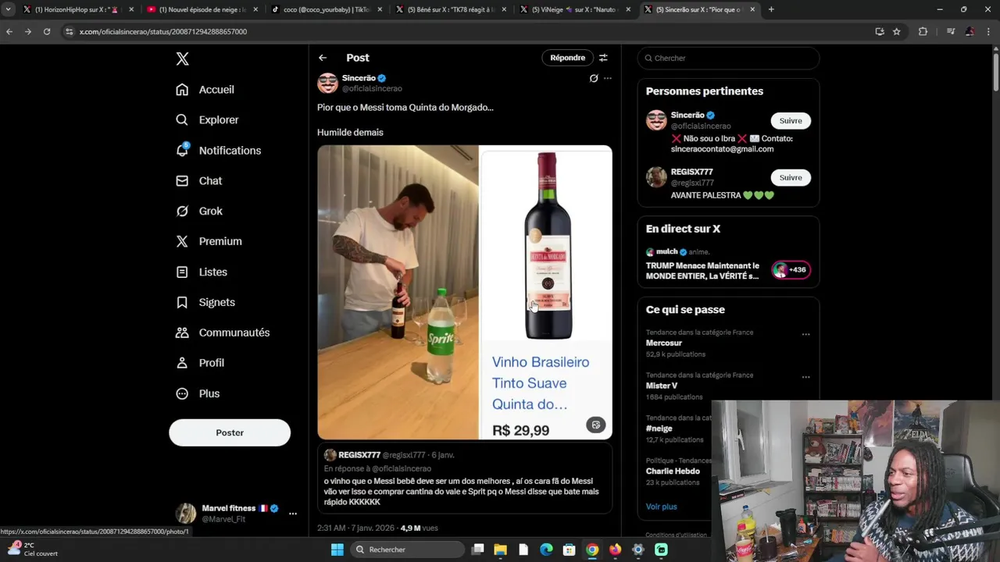Open Communautés page

click(223, 333)
